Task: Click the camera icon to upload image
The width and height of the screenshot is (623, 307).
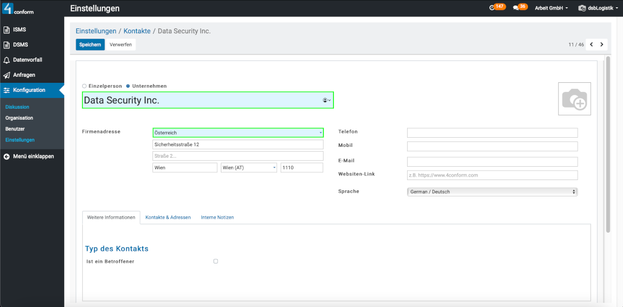Action: tap(574, 99)
